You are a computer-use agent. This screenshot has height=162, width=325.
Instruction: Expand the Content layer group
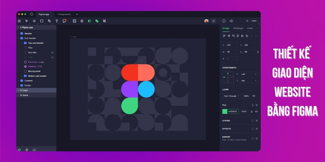point(18,81)
